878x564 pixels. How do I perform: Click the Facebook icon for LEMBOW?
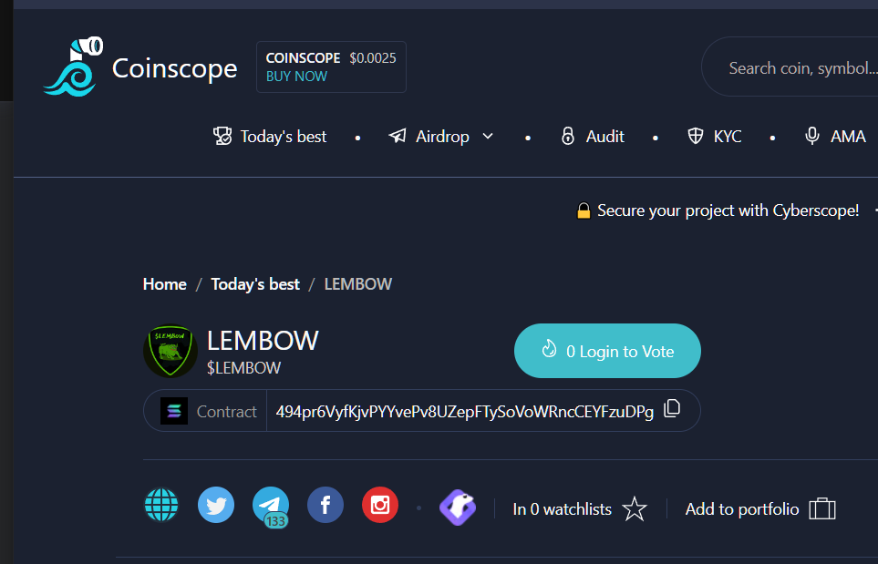click(x=325, y=506)
